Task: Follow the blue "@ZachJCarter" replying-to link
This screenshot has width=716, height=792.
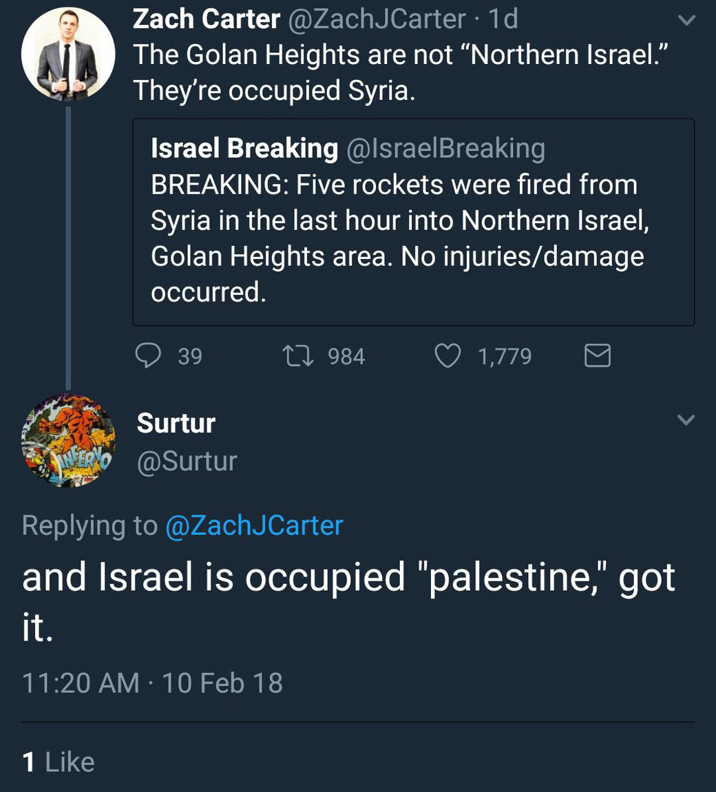Action: pos(253,525)
